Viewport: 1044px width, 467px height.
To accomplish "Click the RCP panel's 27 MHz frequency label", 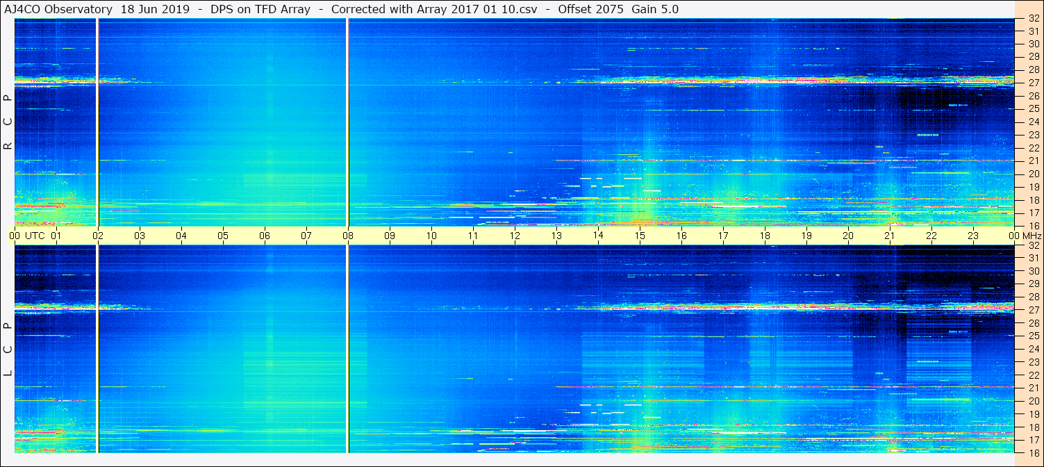I will pos(1034,83).
